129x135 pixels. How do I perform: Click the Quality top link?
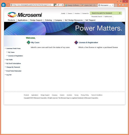(63, 14)
